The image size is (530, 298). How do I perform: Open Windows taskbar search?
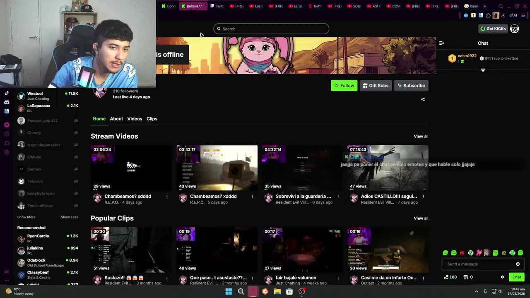coord(241,291)
